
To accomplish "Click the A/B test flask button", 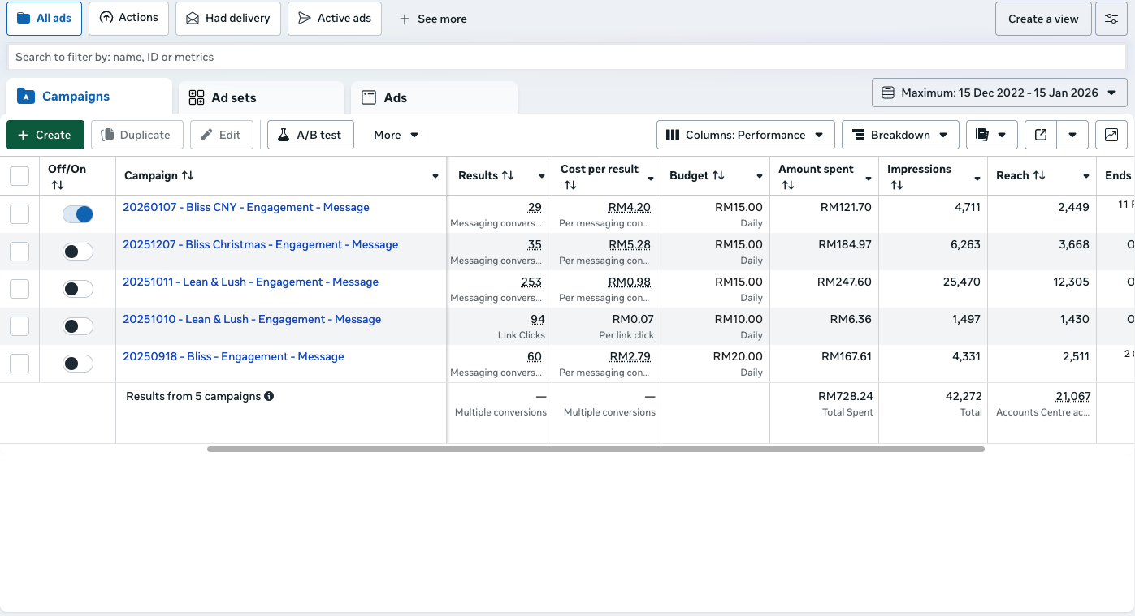I will tap(310, 135).
